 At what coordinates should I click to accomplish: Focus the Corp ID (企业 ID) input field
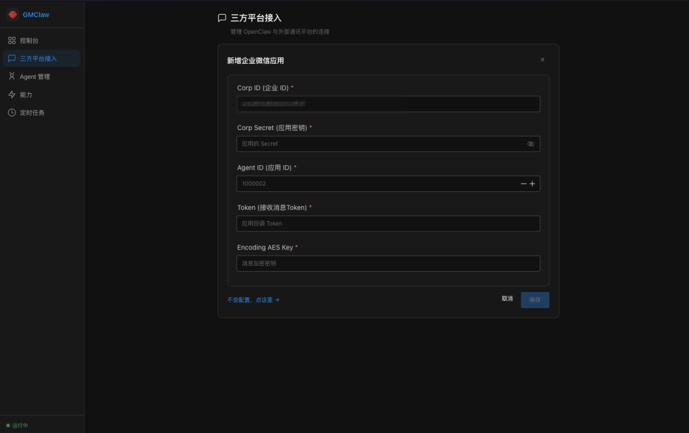coord(388,104)
